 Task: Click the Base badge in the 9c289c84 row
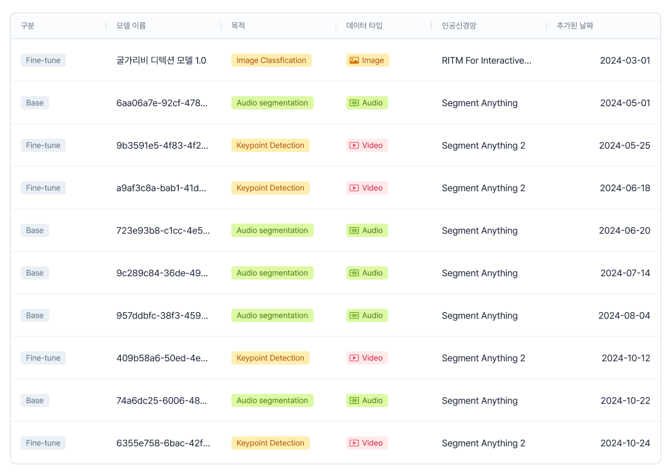(x=35, y=273)
